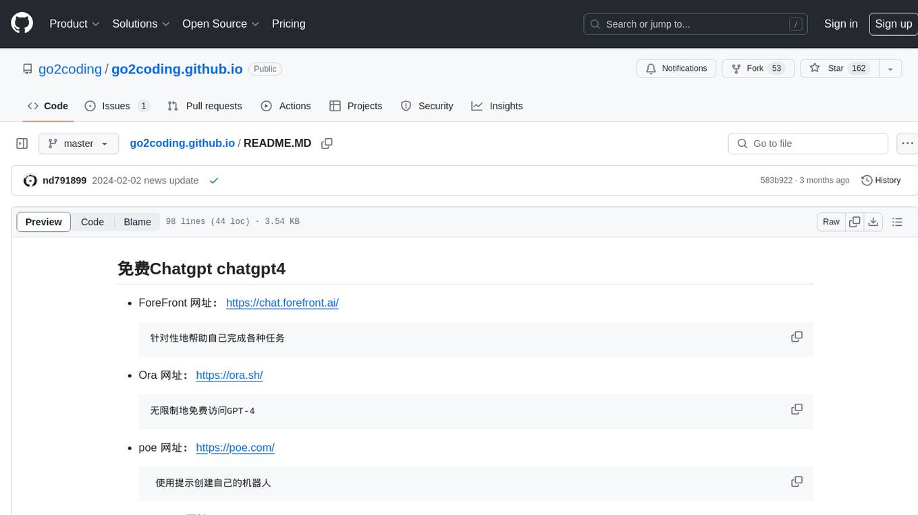Open the ora.sh link

pyautogui.click(x=229, y=375)
